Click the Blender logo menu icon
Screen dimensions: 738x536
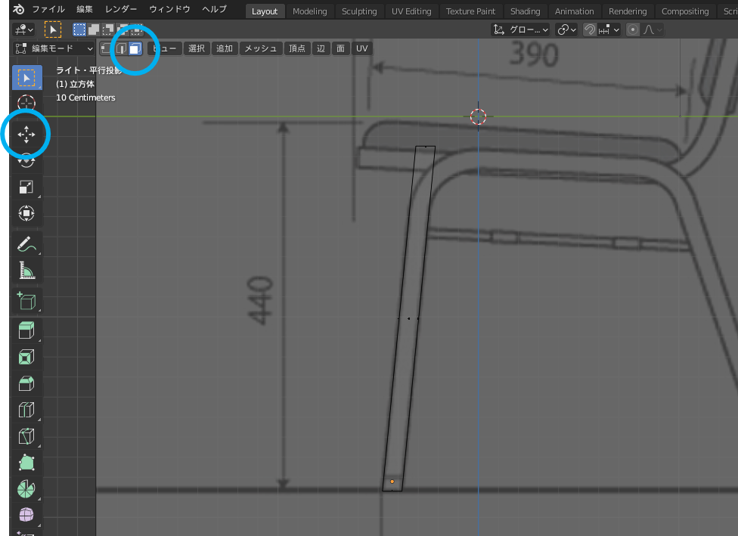click(19, 9)
